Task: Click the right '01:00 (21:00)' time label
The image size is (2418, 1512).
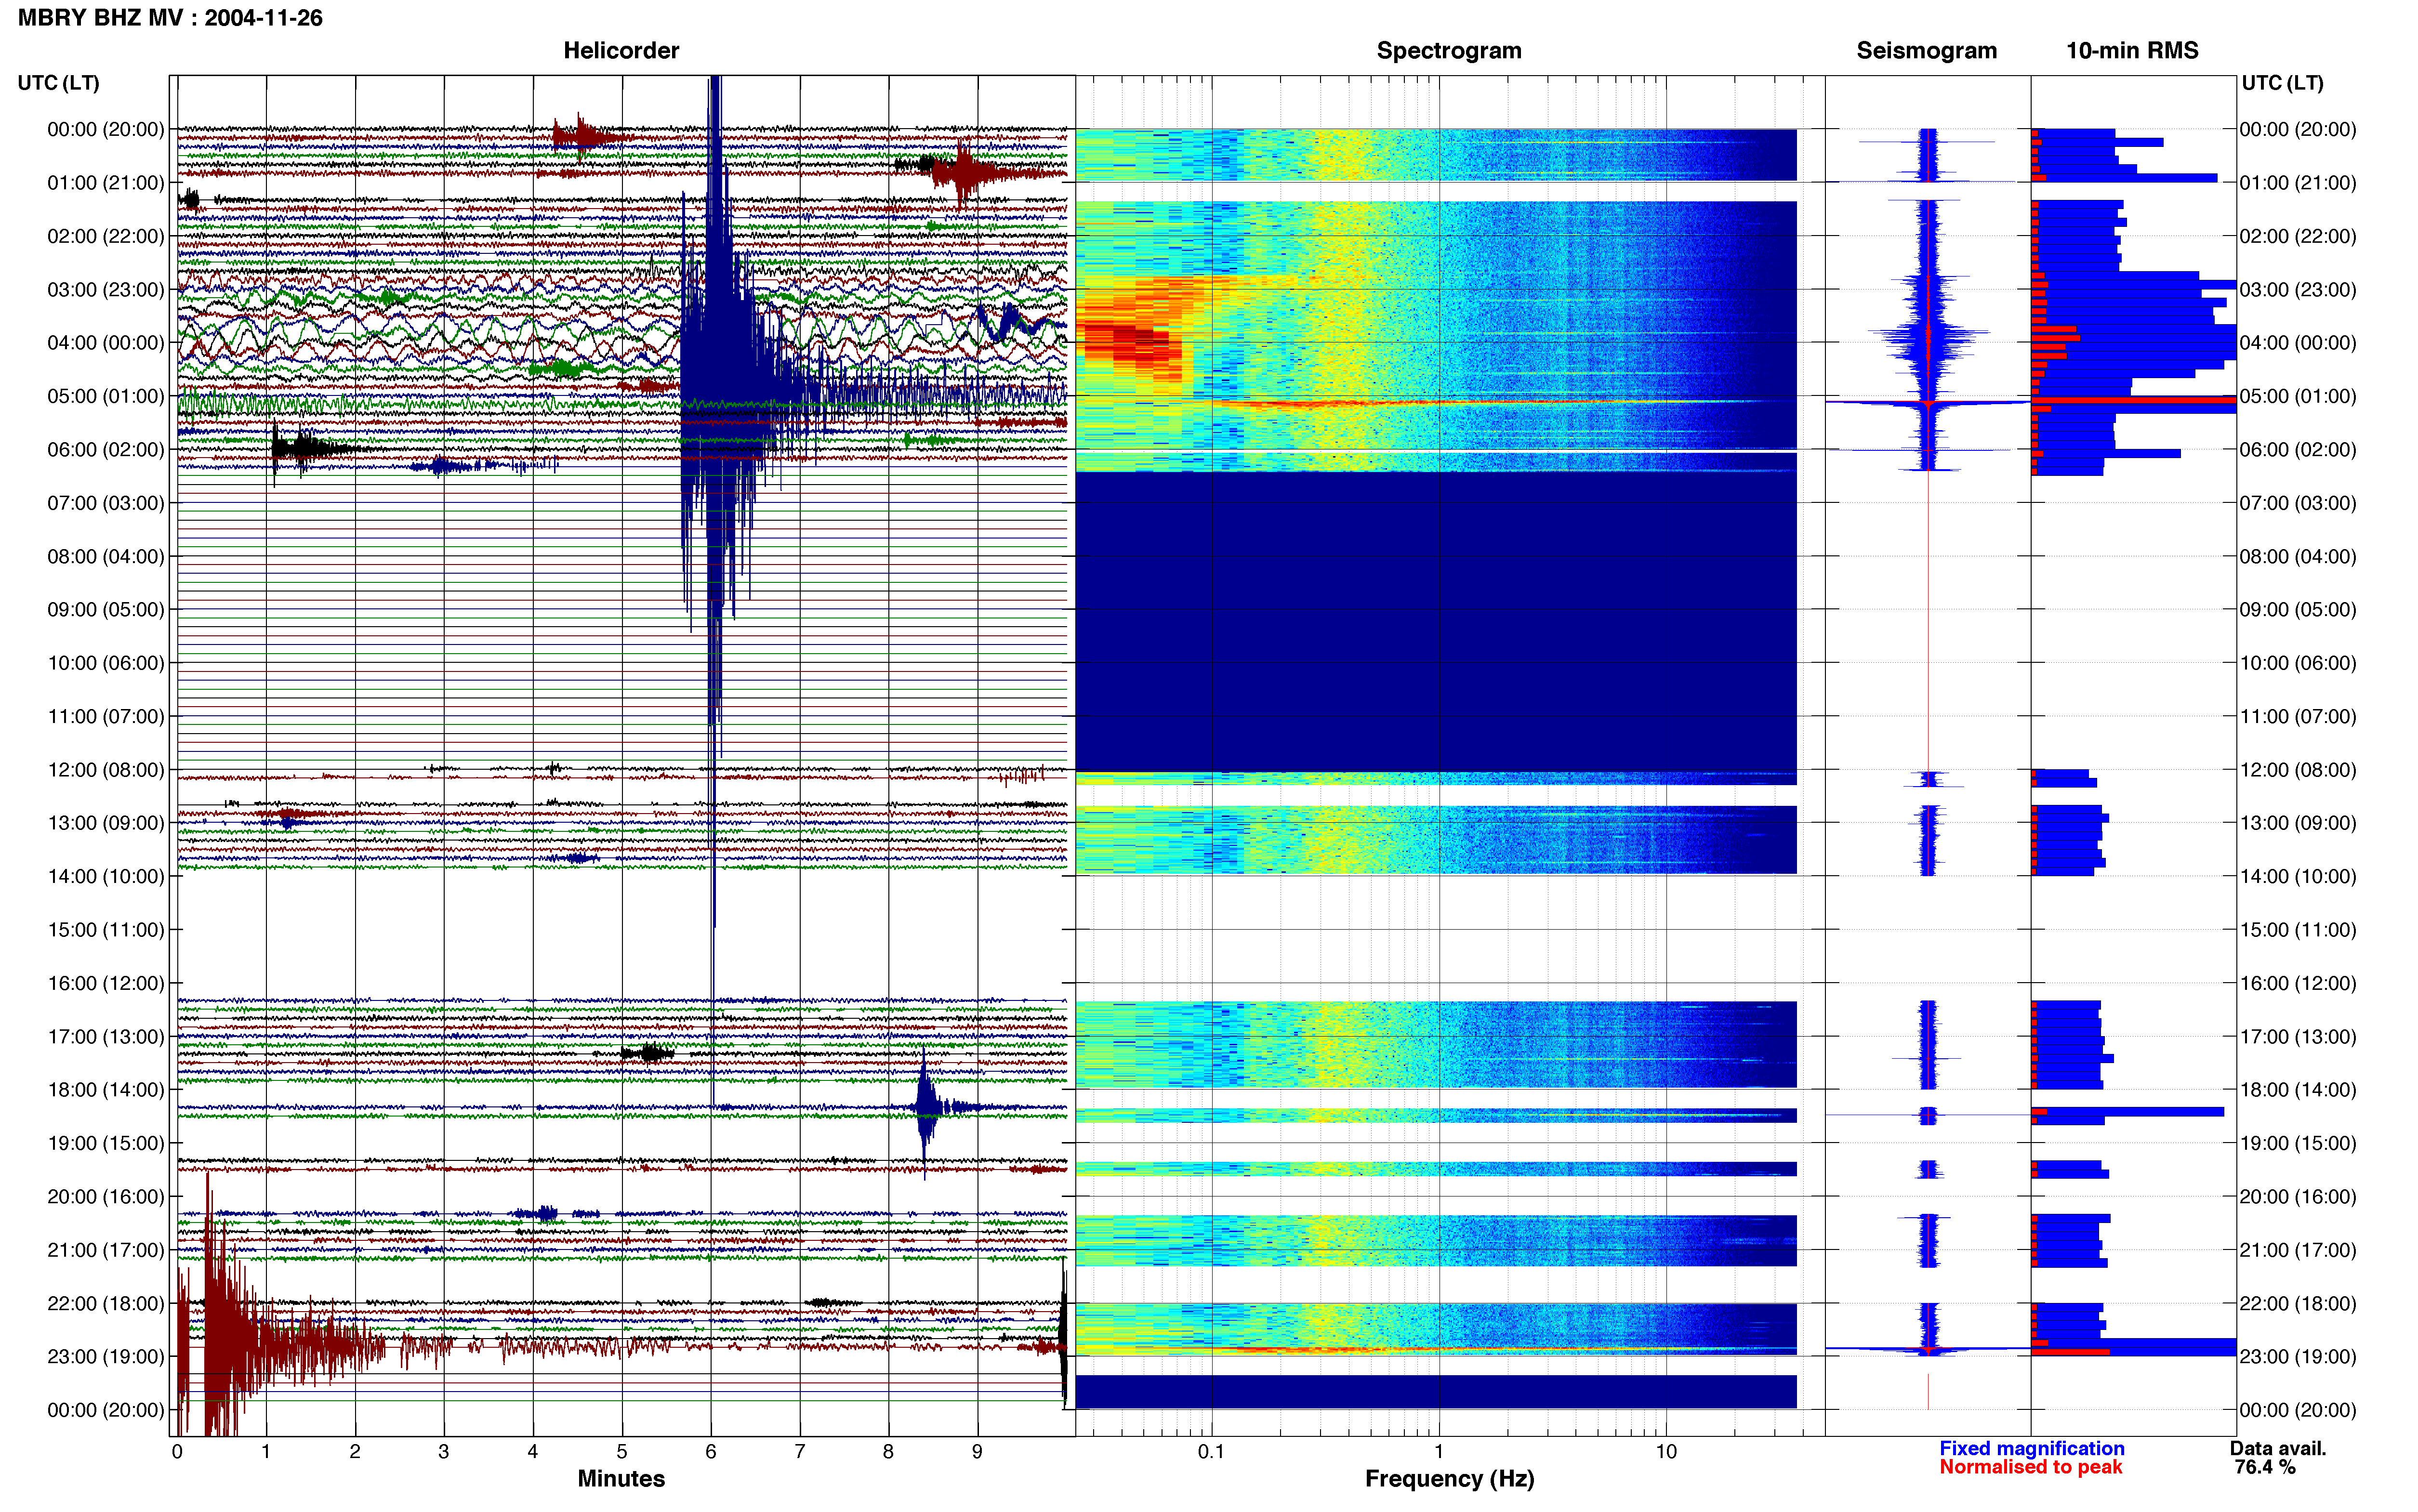Action: [x=2298, y=183]
